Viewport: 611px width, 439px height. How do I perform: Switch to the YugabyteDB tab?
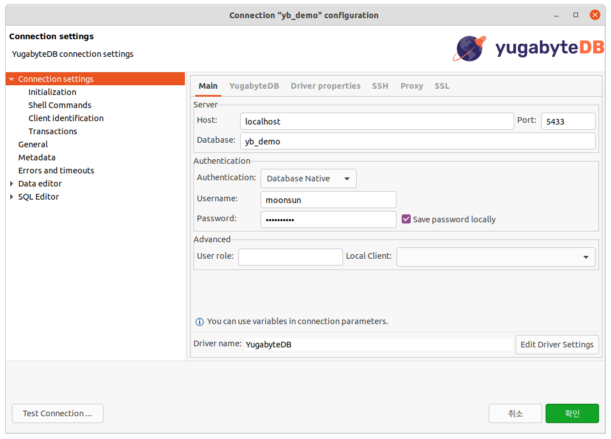pyautogui.click(x=254, y=86)
